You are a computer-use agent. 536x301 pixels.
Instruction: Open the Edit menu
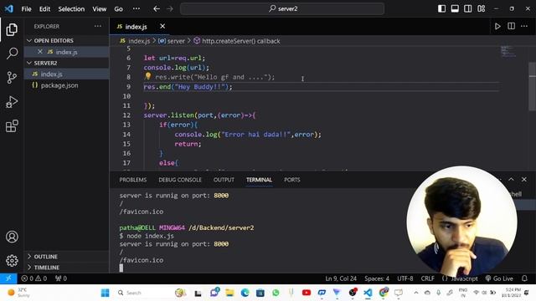(x=44, y=9)
